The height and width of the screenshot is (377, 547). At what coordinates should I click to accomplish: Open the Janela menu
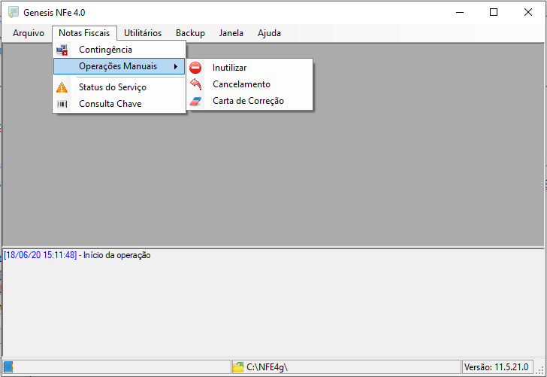click(231, 33)
